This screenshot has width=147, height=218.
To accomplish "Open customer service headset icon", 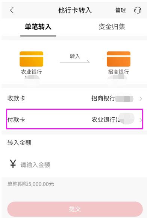I will (138, 10).
